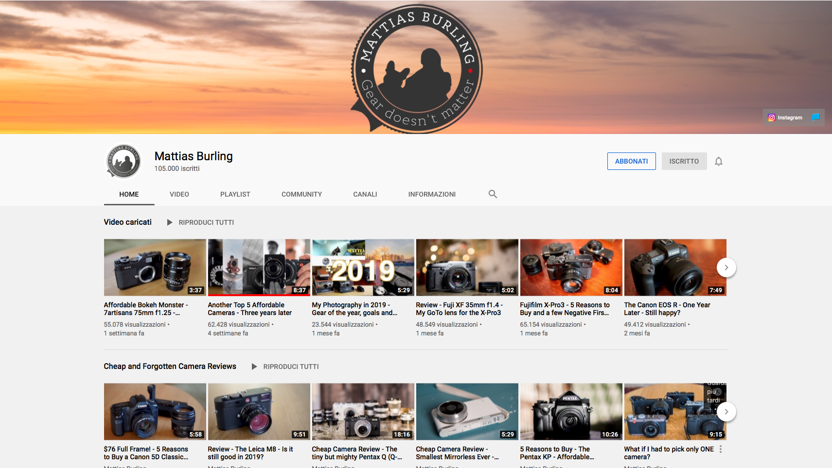Click '65.154 visualizzazioni' view count text

tap(551, 324)
